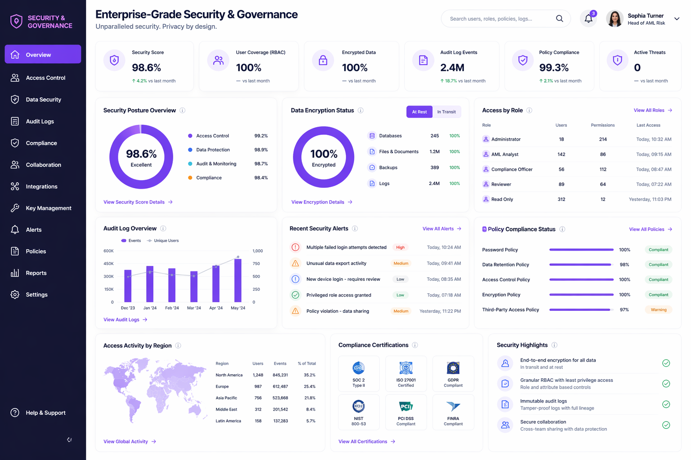The image size is (691, 460).
Task: Click info icon beside Recent Security Alerts
Action: (x=355, y=229)
